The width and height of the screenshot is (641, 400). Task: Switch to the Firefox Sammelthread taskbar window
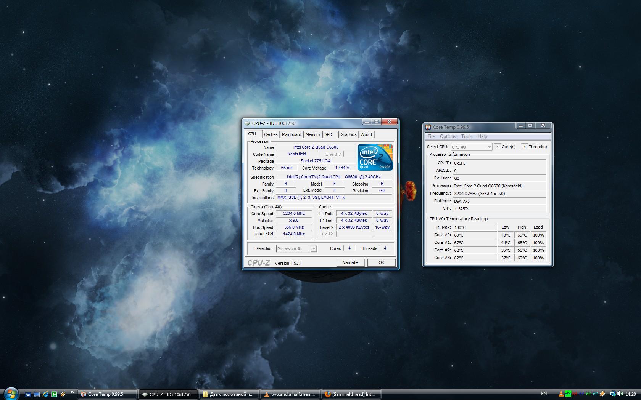(350, 394)
